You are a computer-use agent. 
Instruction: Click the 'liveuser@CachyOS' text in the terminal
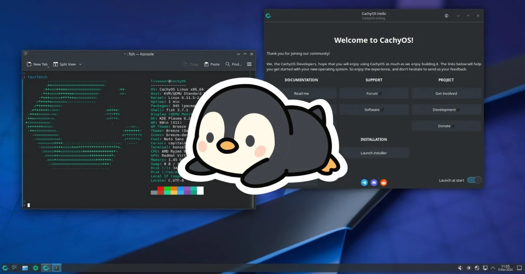coord(168,81)
